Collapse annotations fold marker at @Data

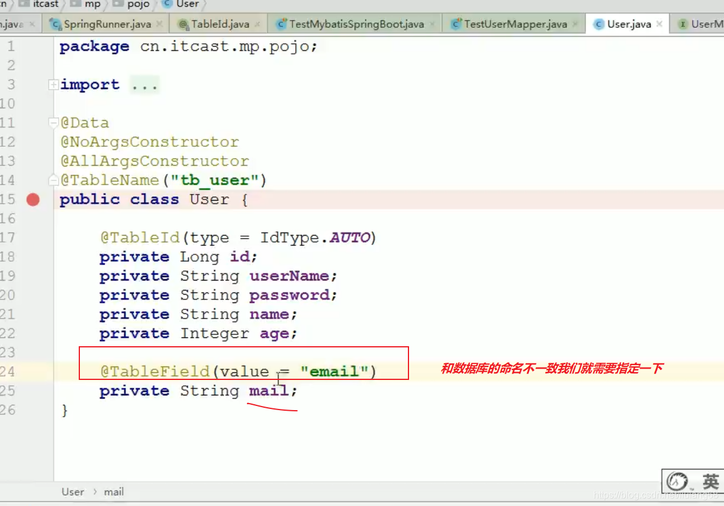pos(53,123)
